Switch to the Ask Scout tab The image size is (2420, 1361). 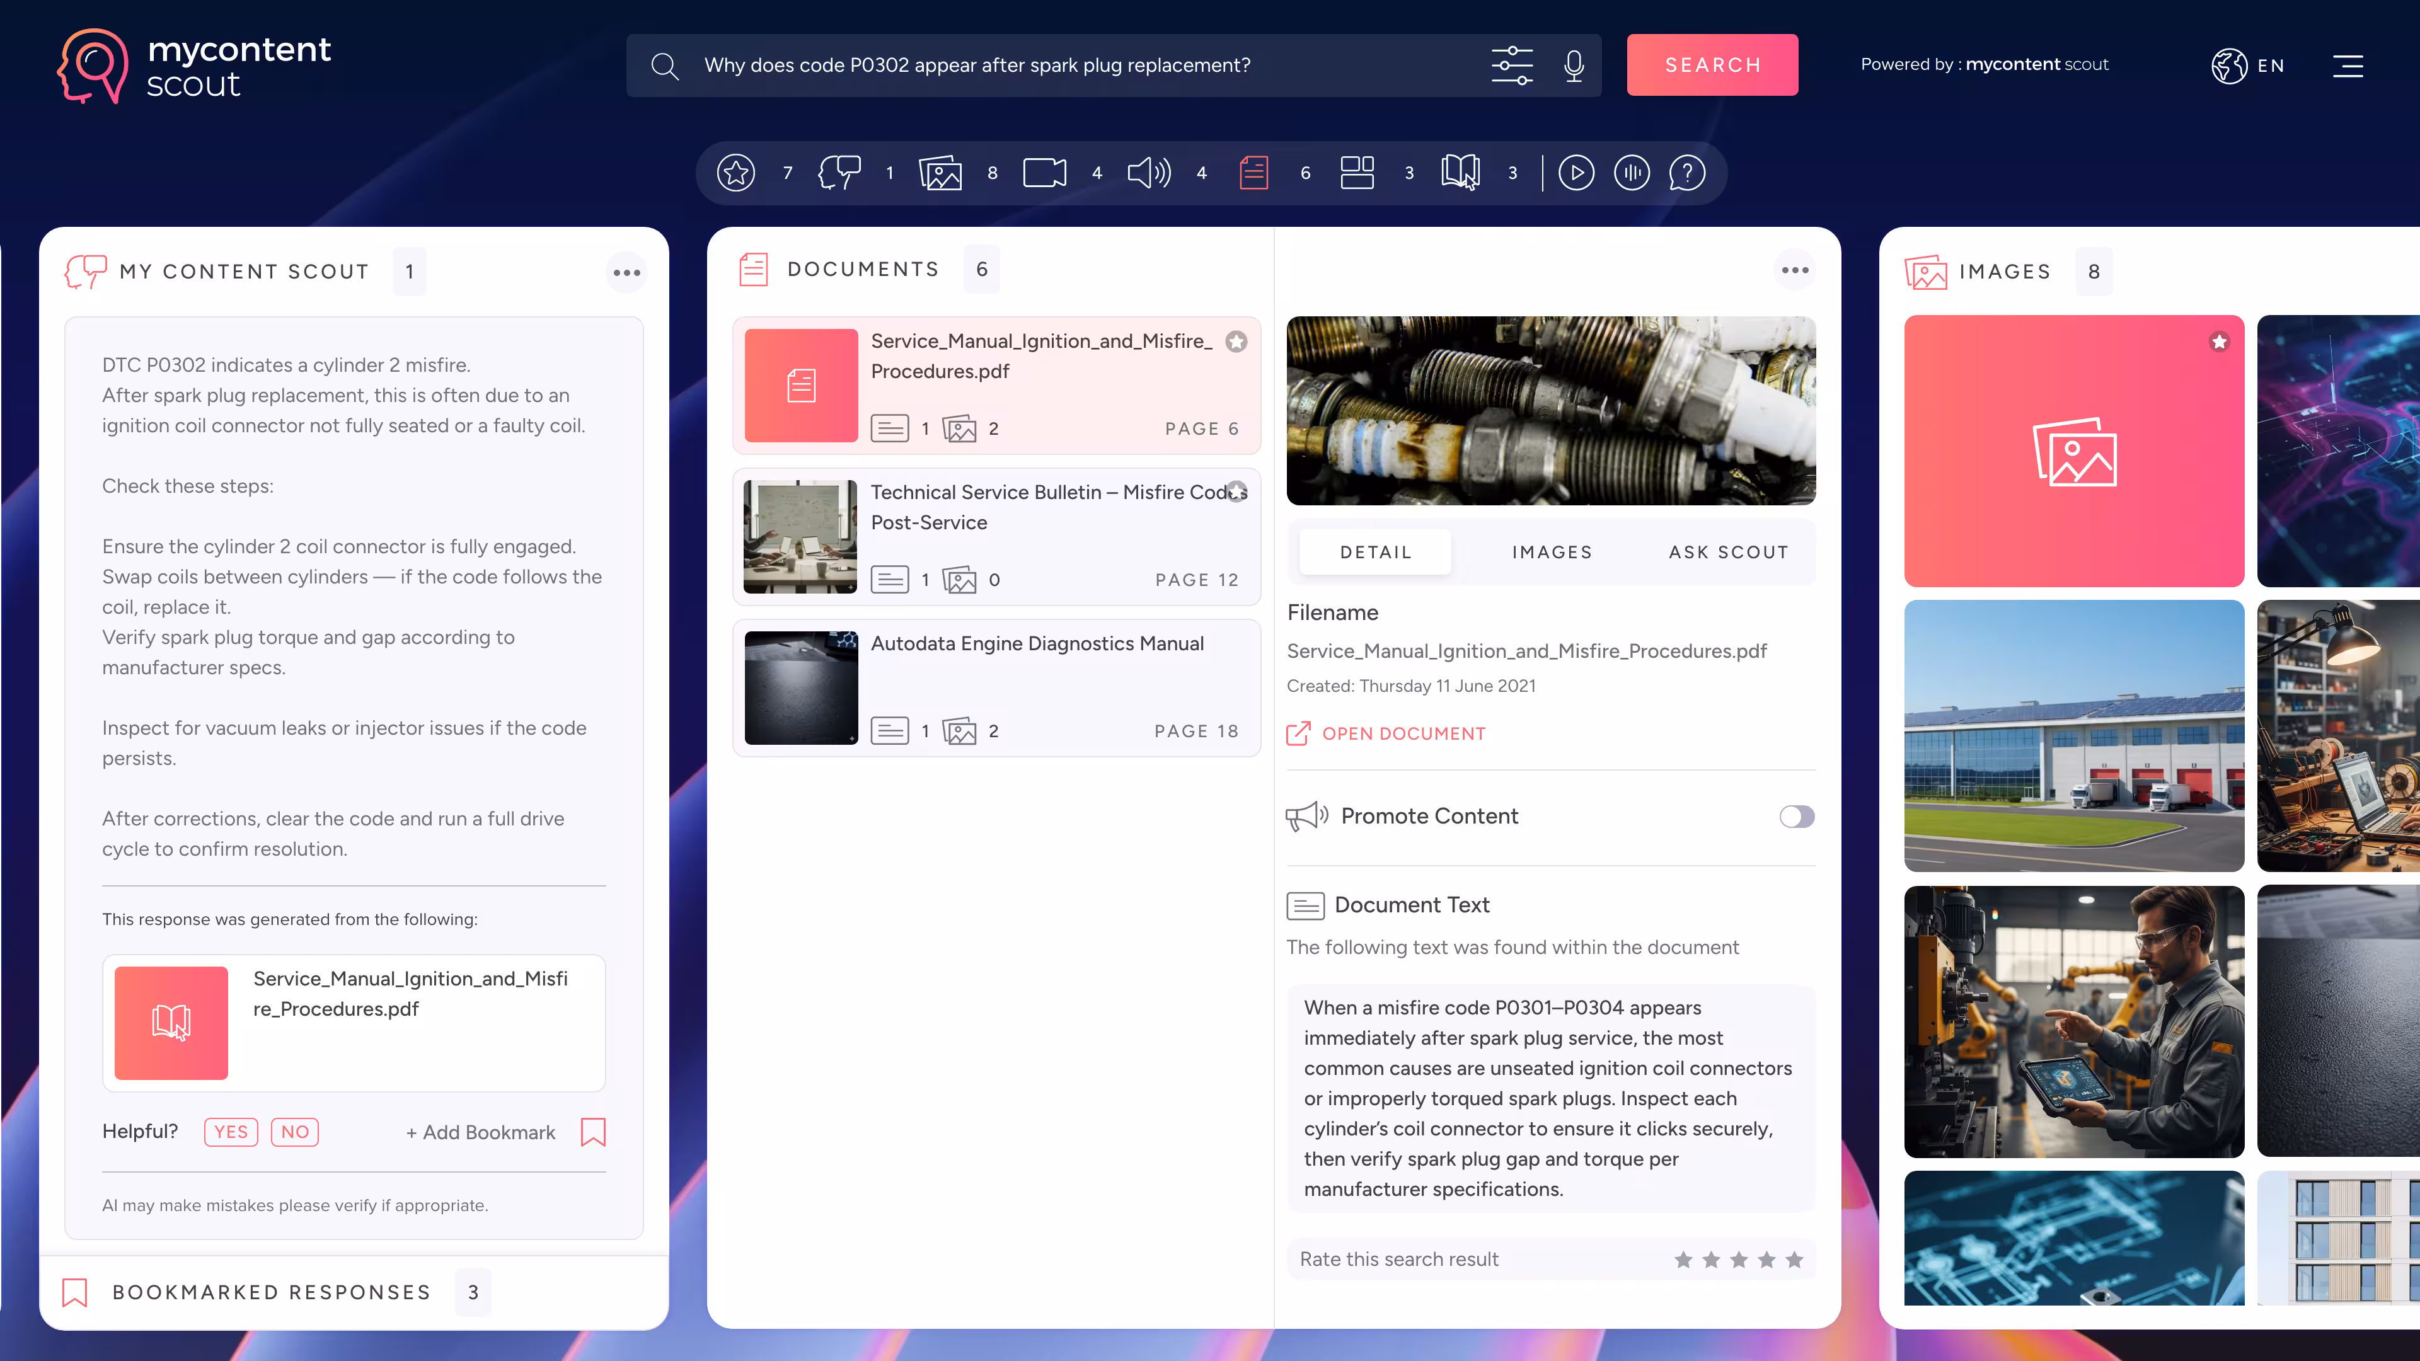click(1727, 553)
